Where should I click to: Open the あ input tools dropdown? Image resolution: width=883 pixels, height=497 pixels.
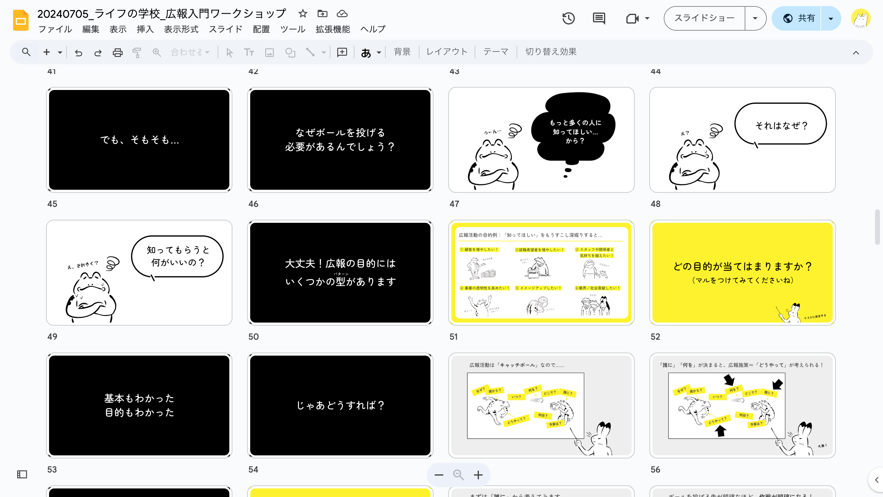(x=371, y=52)
